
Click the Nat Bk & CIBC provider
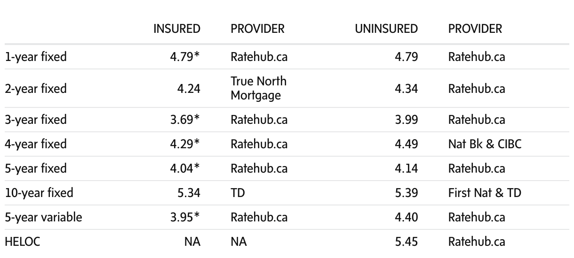click(x=485, y=144)
